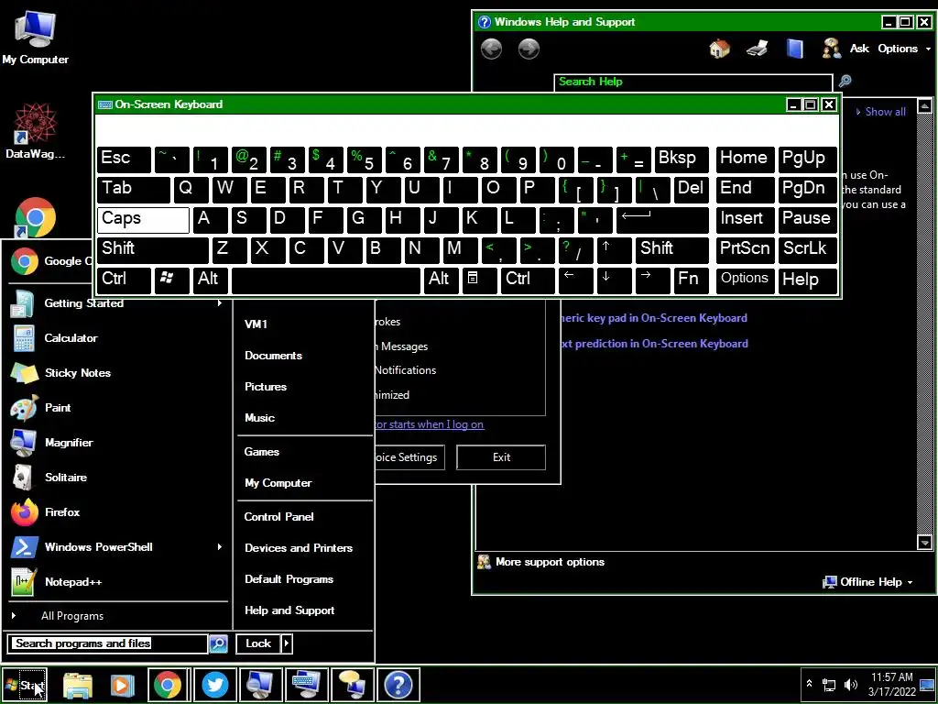The image size is (938, 704).
Task: Click the Help home icon
Action: [720, 49]
